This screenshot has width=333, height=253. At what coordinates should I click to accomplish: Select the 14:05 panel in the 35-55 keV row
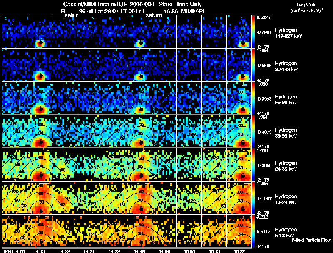pyautogui.click(x=14, y=131)
